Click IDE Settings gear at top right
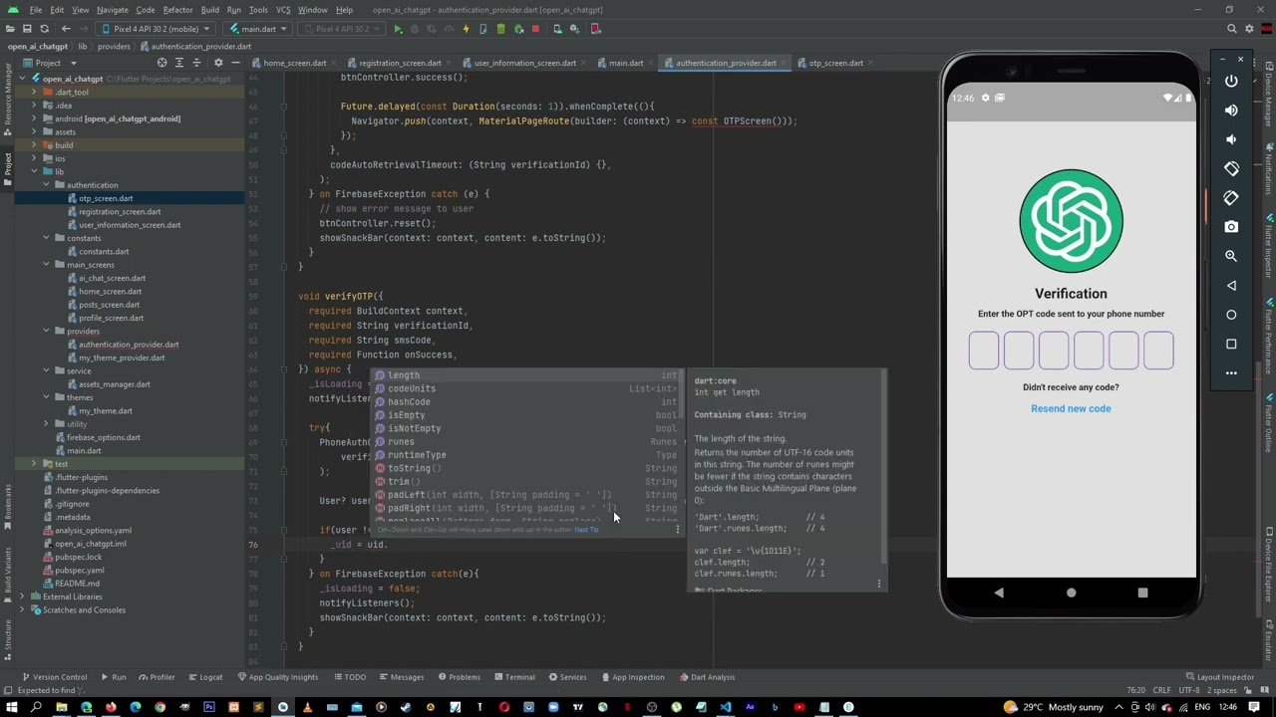Screen dimensions: 1276x717 point(1250,29)
